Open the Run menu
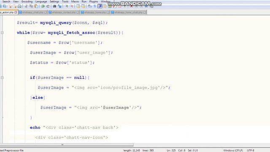Image resolution: width=270 pixels, height=152 pixels. (x=84, y=2)
